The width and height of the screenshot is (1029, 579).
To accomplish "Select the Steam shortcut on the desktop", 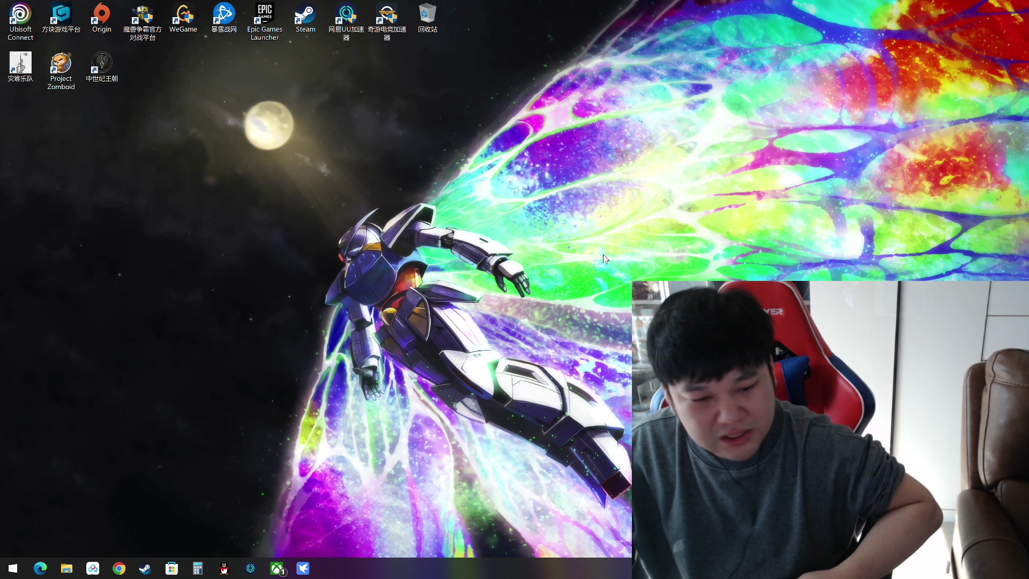I will (x=305, y=18).
